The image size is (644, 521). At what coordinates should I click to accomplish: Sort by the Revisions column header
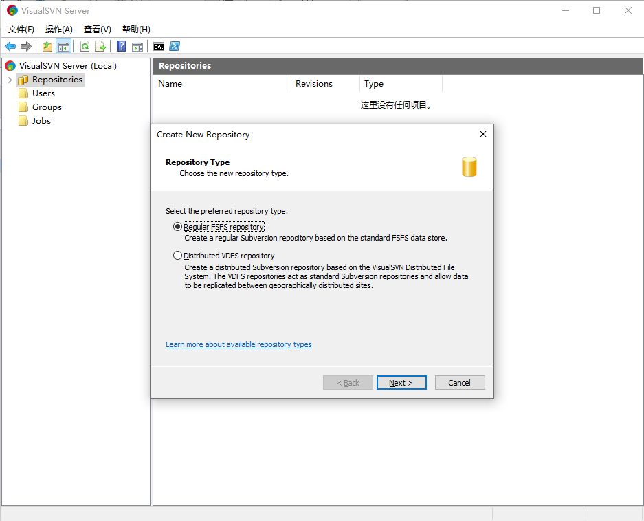(325, 84)
